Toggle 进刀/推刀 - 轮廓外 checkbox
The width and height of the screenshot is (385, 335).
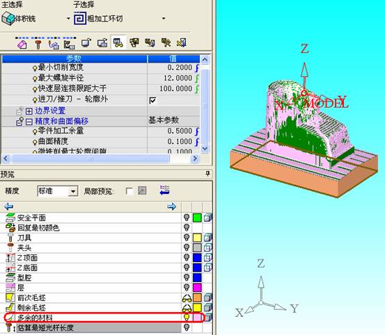point(152,100)
